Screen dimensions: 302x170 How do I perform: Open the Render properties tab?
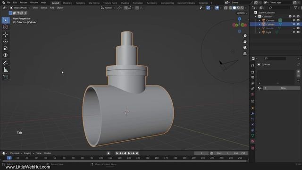pyautogui.click(x=253, y=72)
